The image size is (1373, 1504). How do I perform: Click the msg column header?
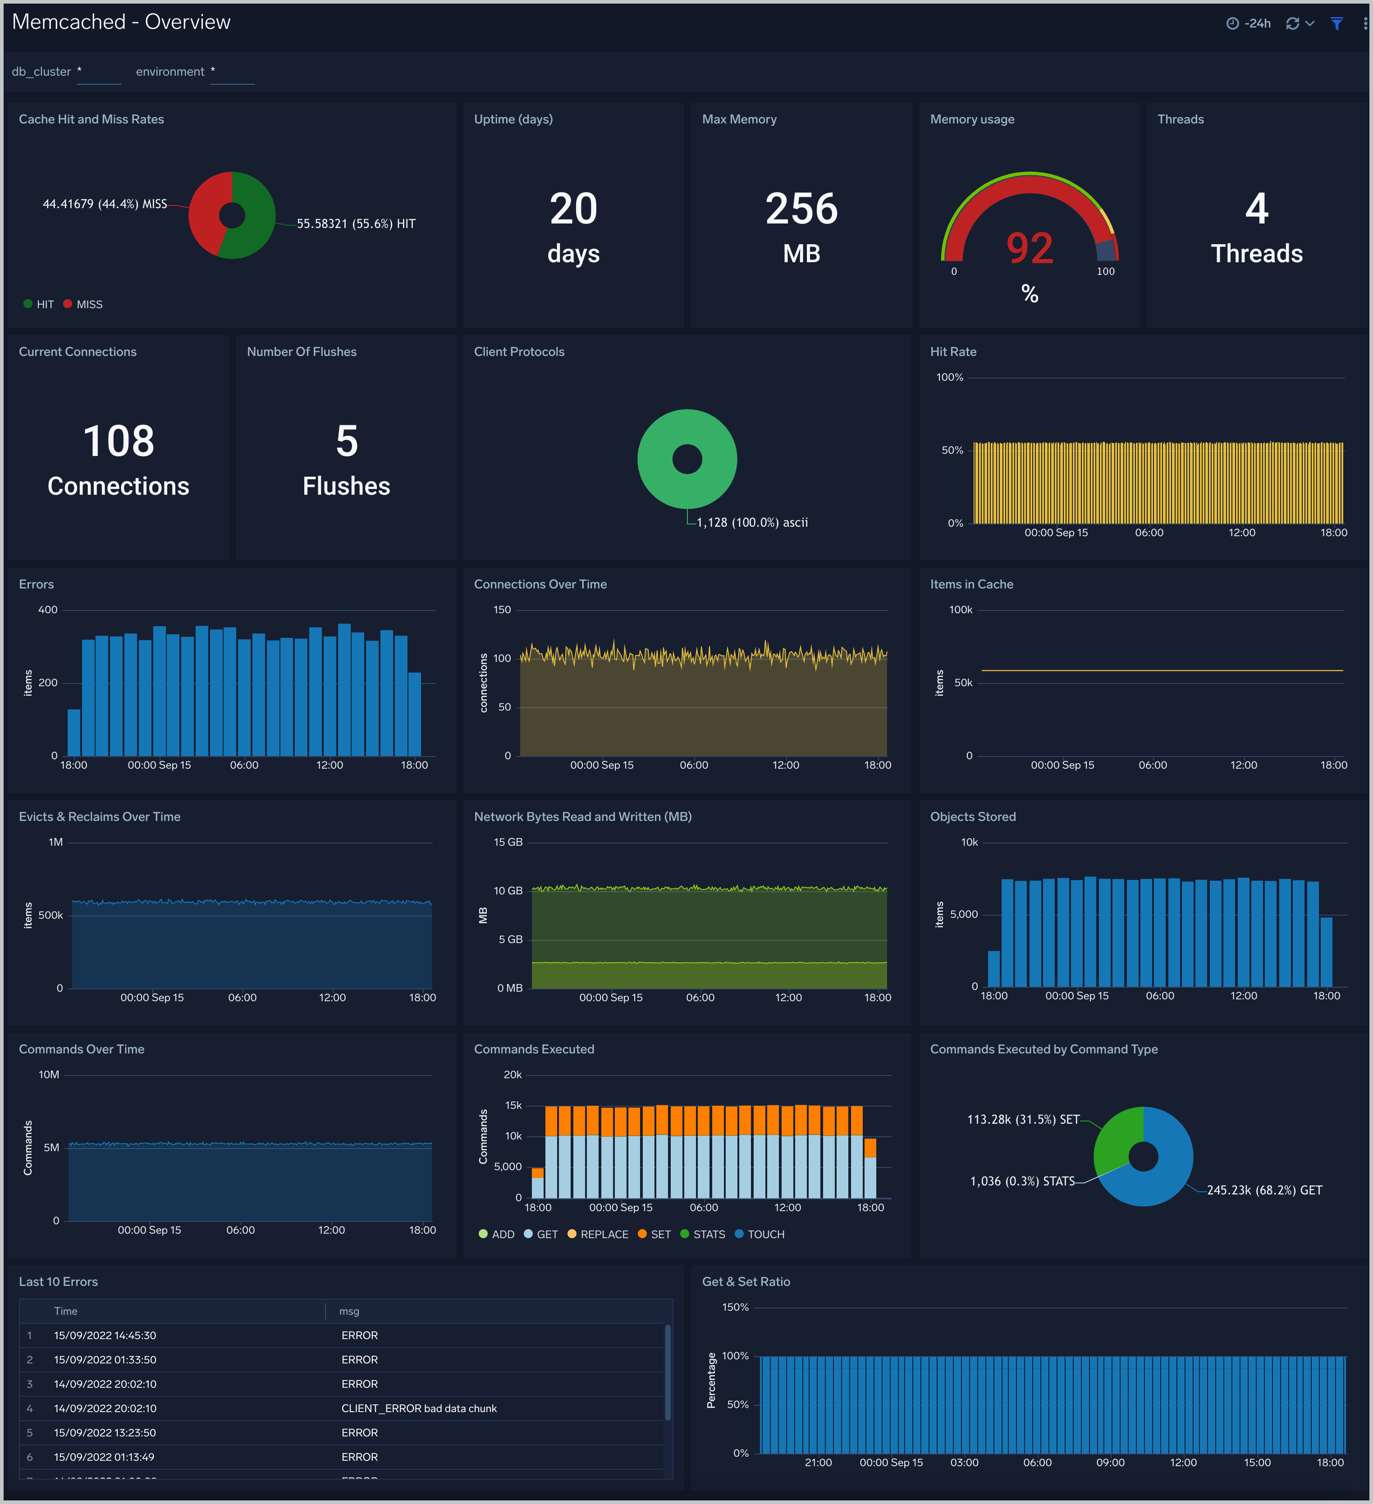tap(349, 1311)
